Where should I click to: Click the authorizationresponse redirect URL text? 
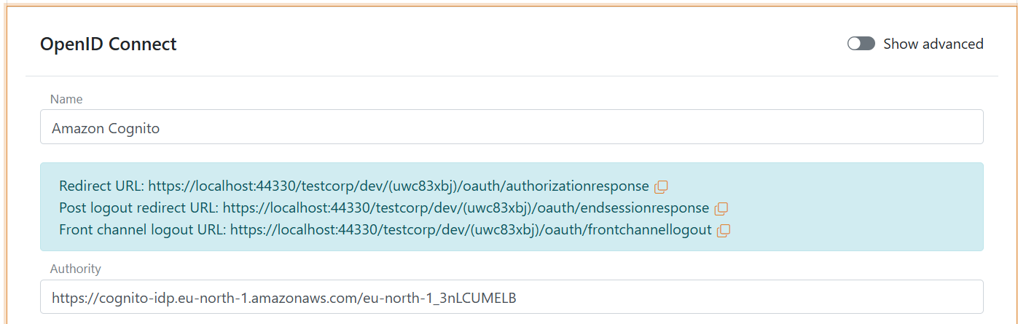click(399, 186)
